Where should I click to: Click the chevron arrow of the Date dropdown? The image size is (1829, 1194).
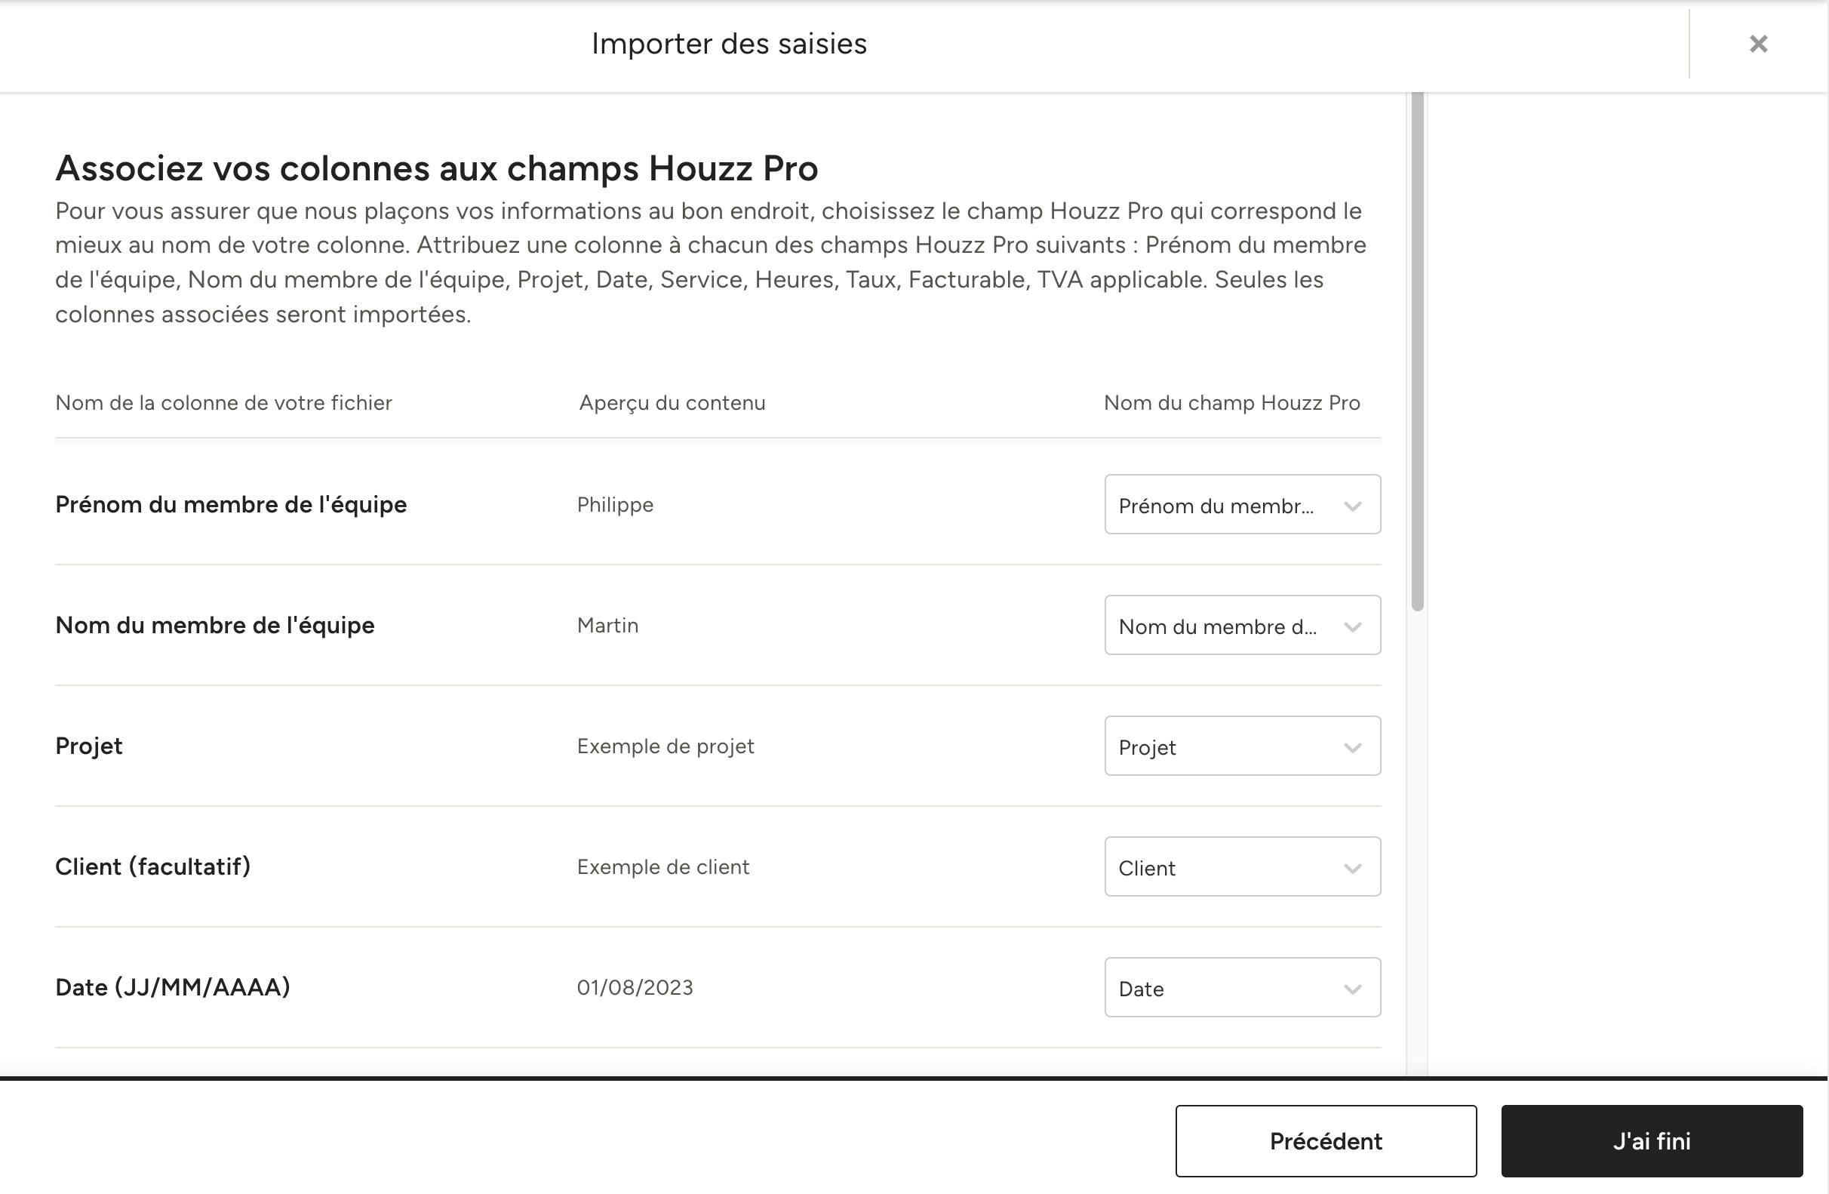(1353, 989)
